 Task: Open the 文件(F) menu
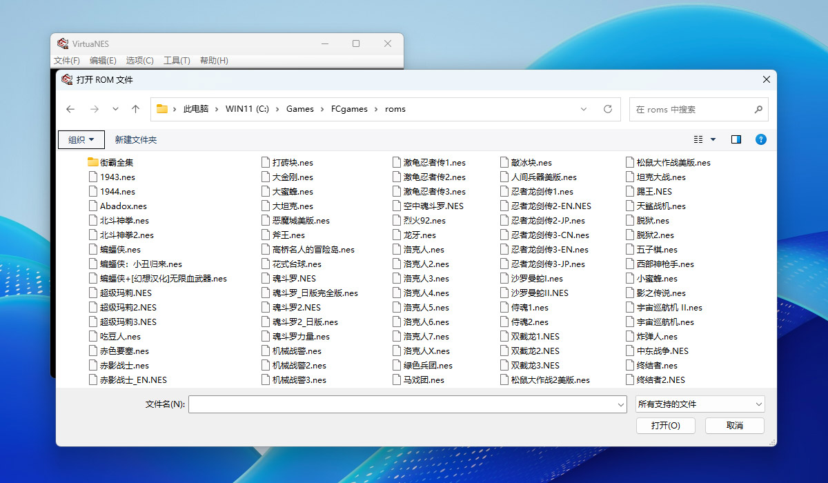click(x=66, y=61)
